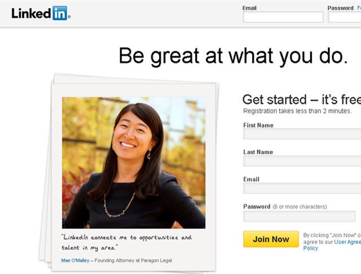The height and width of the screenshot is (274, 361).
Task: Click 'Founding Attorney at Paragon Legal' caption
Action: tap(133, 260)
